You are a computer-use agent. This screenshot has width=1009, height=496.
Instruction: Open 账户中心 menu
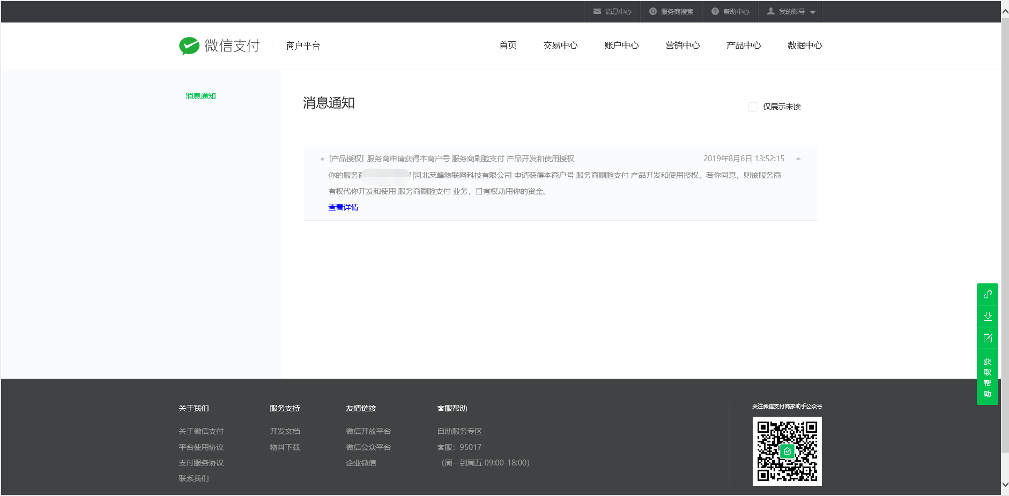[621, 46]
